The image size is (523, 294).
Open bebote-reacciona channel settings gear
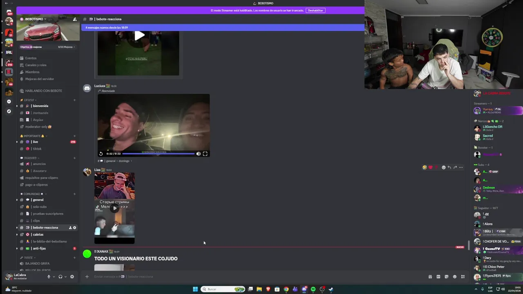coord(74,227)
